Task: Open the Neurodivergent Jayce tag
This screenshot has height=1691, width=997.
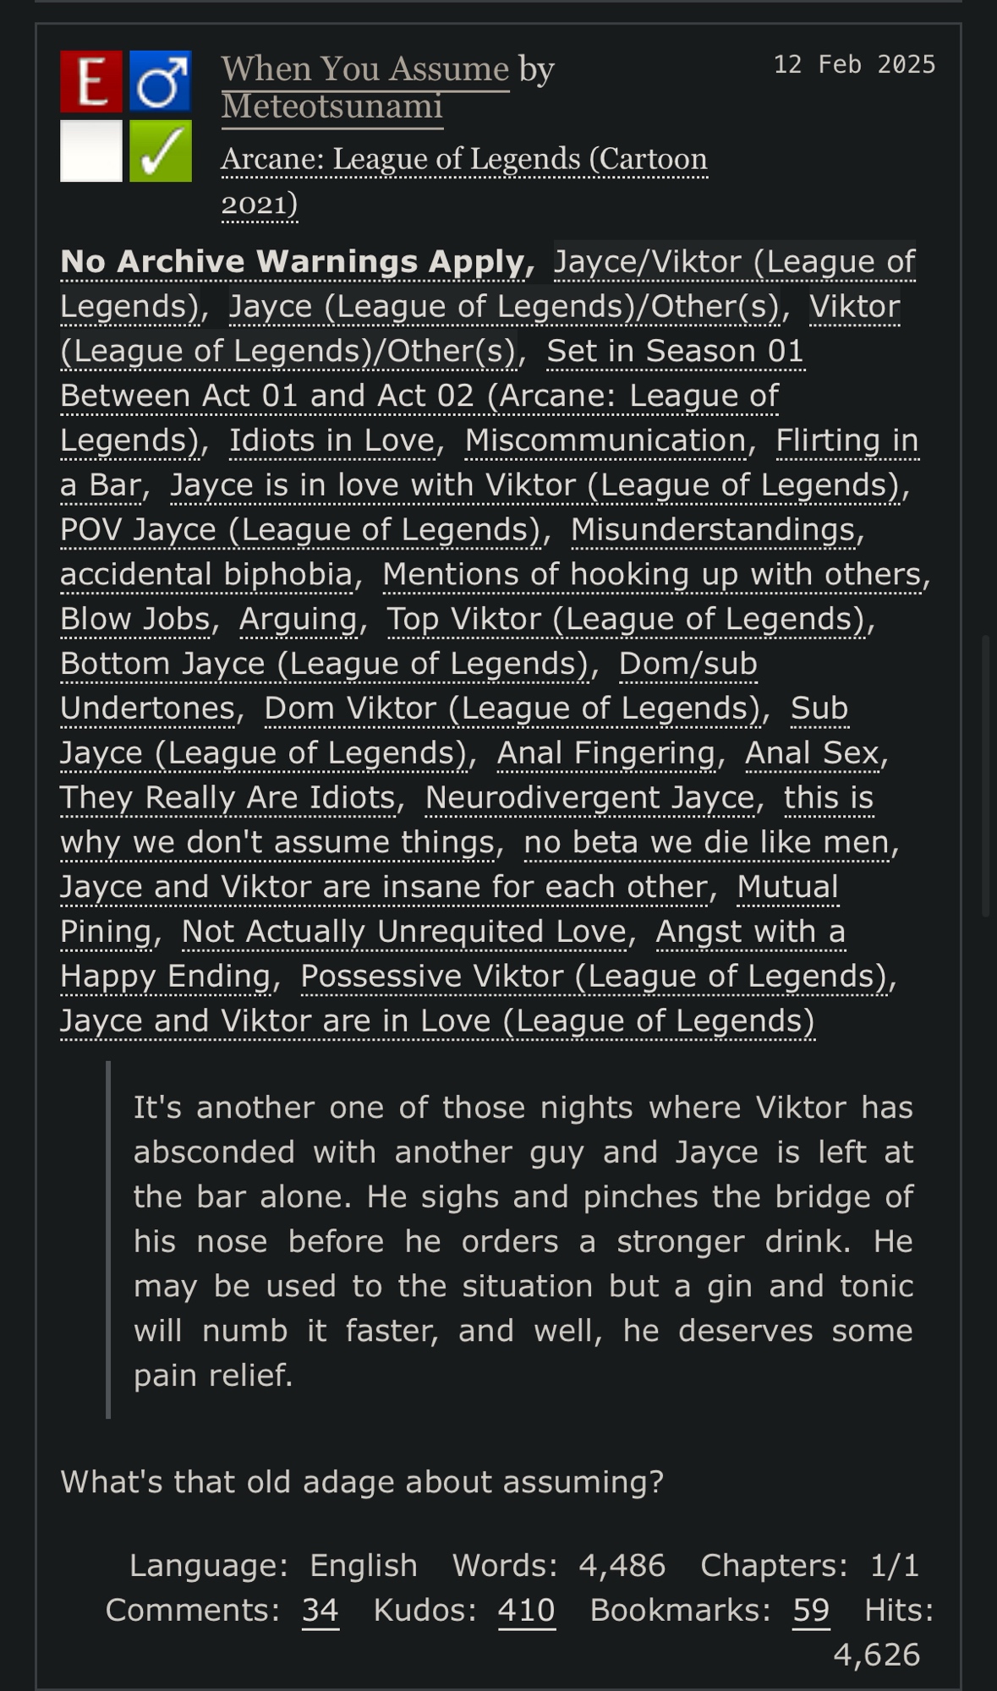Action: point(589,797)
